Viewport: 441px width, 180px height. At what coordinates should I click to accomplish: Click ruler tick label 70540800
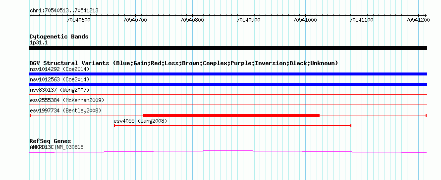click(x=192, y=20)
